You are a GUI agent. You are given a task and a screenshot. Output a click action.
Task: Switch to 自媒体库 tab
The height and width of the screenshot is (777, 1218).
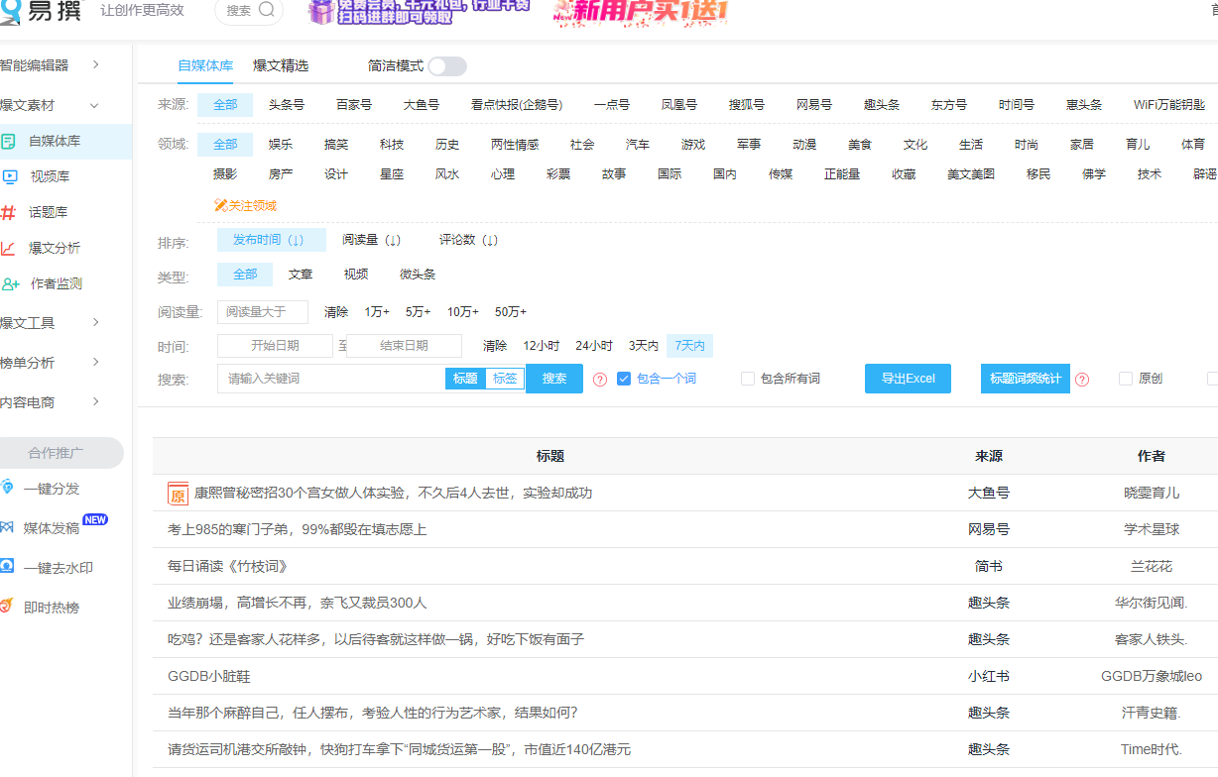pyautogui.click(x=205, y=66)
